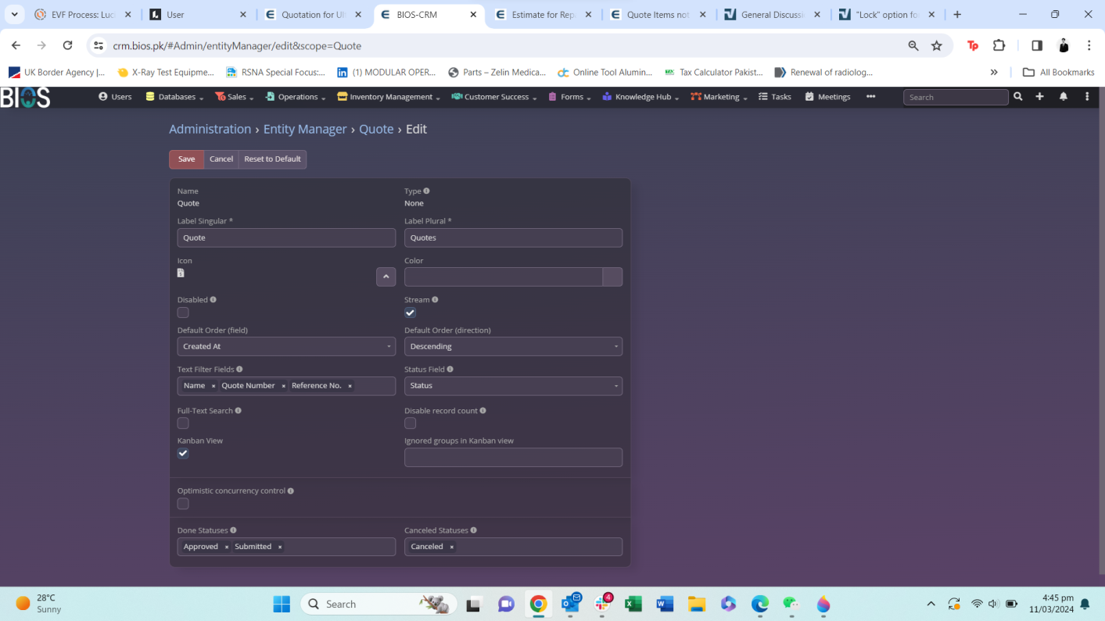1105x621 pixels.
Task: Click the CRM search magnifier icon
Action: point(1017,97)
